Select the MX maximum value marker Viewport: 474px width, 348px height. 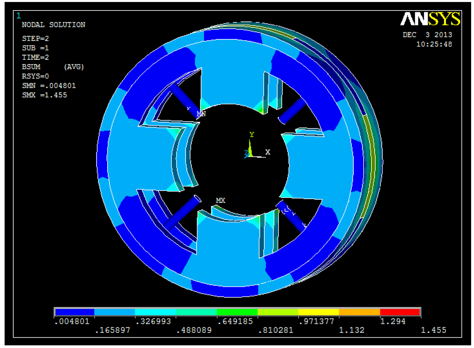220,200
